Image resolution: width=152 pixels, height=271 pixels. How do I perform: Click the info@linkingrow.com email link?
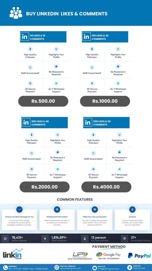point(108,269)
